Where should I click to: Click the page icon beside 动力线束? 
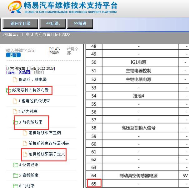coord(15,111)
